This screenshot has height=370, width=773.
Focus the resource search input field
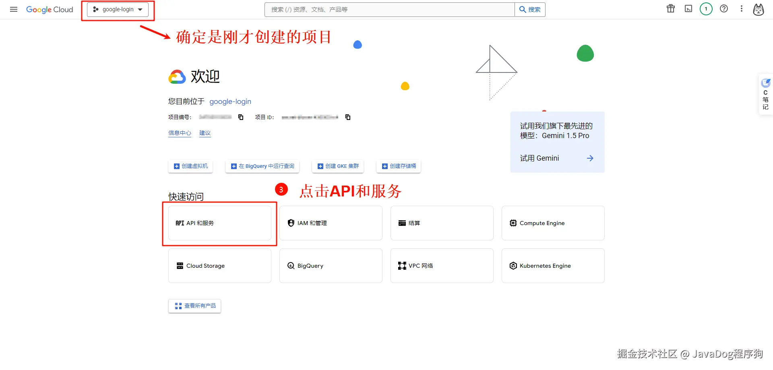(389, 9)
